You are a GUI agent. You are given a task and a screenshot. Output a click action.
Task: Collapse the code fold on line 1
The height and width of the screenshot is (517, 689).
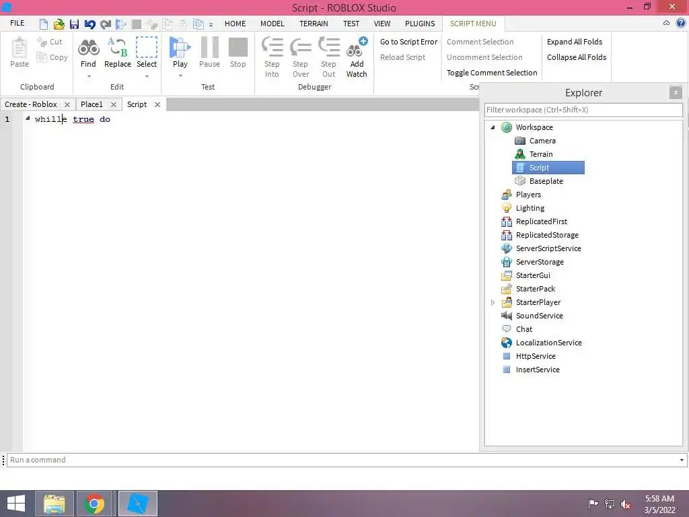(x=28, y=118)
